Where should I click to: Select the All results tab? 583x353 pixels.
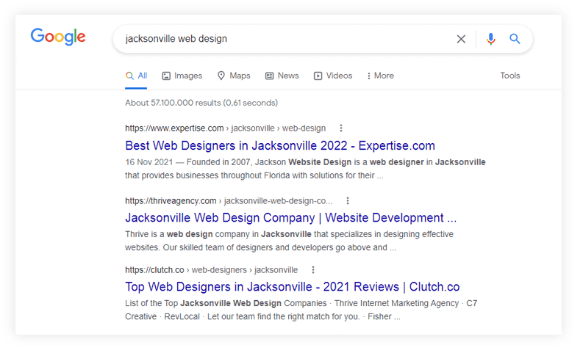pyautogui.click(x=136, y=76)
